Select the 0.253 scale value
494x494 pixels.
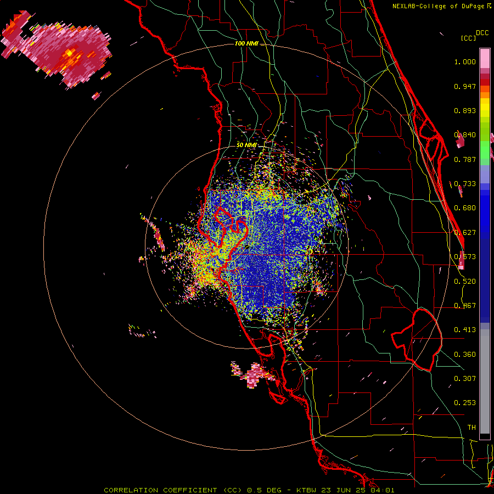click(465, 403)
